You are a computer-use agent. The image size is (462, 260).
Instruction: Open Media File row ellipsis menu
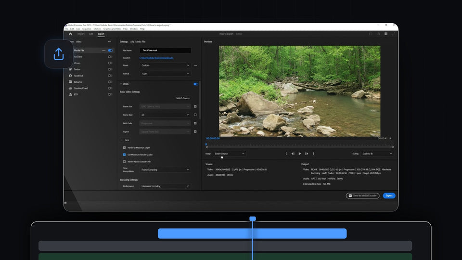104,51
